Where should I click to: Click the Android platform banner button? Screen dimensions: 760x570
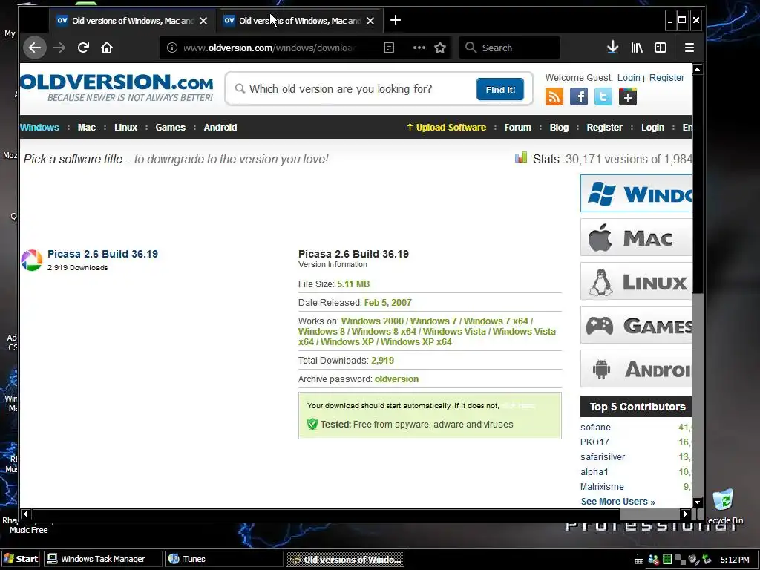pyautogui.click(x=636, y=368)
